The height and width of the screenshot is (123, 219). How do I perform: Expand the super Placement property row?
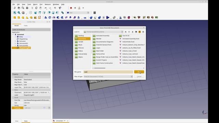(13, 87)
